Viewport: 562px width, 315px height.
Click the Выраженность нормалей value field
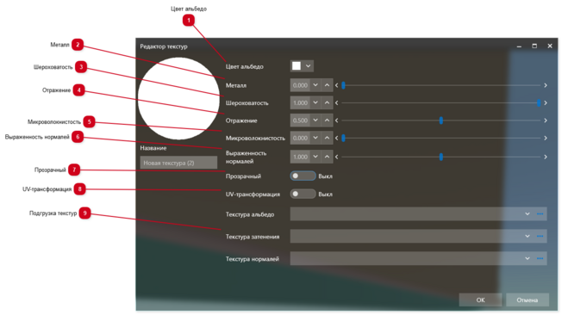300,157
